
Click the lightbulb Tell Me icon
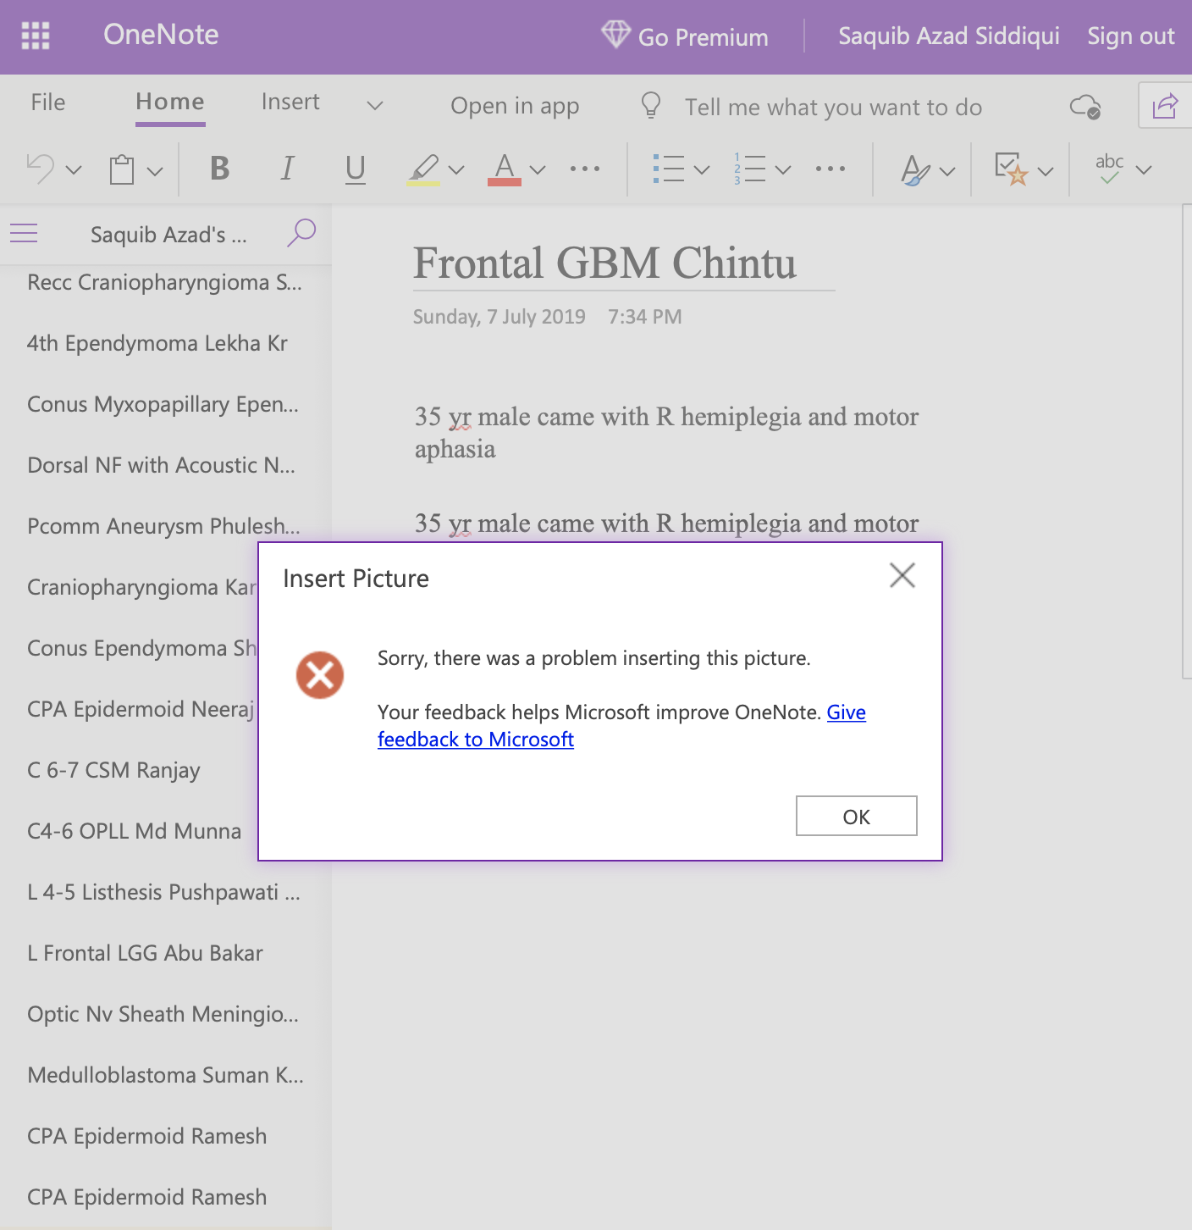point(651,105)
